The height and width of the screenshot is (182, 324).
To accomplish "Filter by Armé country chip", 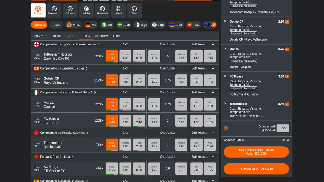I will (x=176, y=25).
